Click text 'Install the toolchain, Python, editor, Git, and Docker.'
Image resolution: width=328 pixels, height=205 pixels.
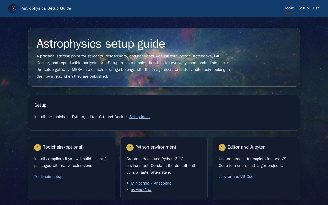point(81,117)
